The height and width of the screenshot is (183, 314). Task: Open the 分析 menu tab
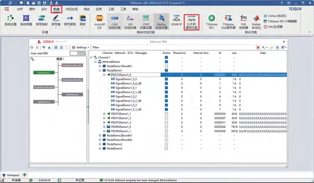[x=20, y=9]
